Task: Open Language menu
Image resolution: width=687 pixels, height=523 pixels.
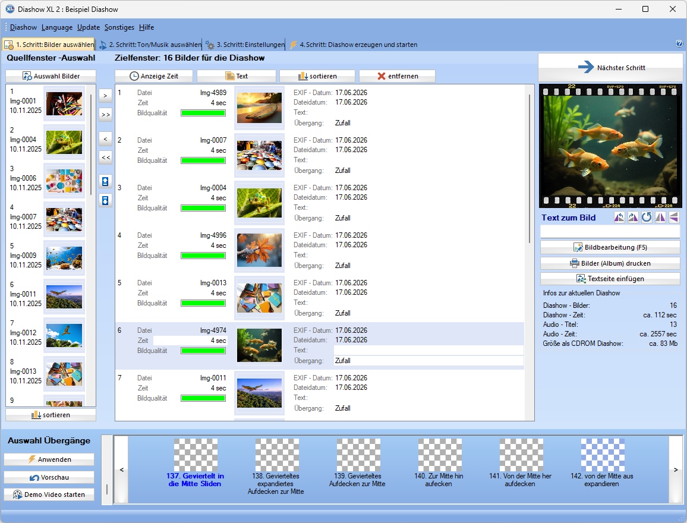Action: [57, 27]
